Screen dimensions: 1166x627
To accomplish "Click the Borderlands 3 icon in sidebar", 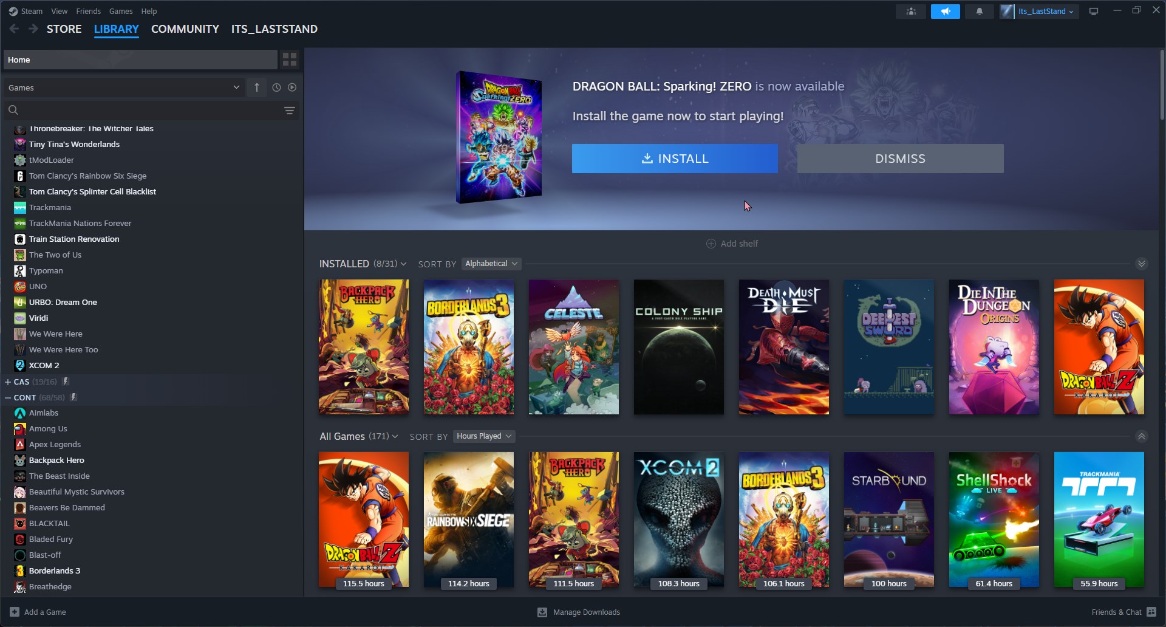I will pyautogui.click(x=20, y=570).
